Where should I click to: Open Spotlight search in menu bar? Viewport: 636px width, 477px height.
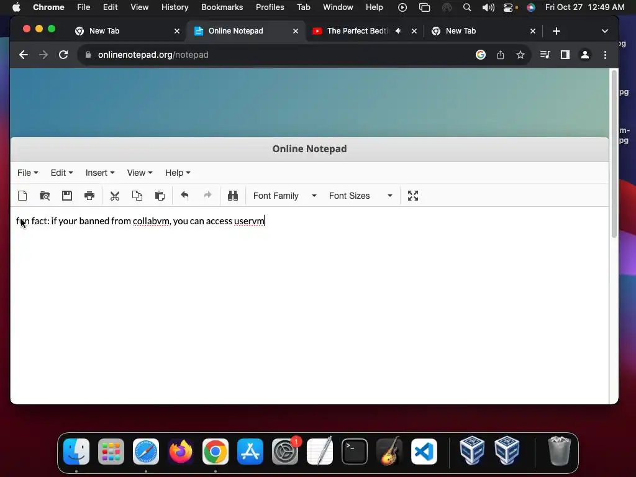pos(467,7)
